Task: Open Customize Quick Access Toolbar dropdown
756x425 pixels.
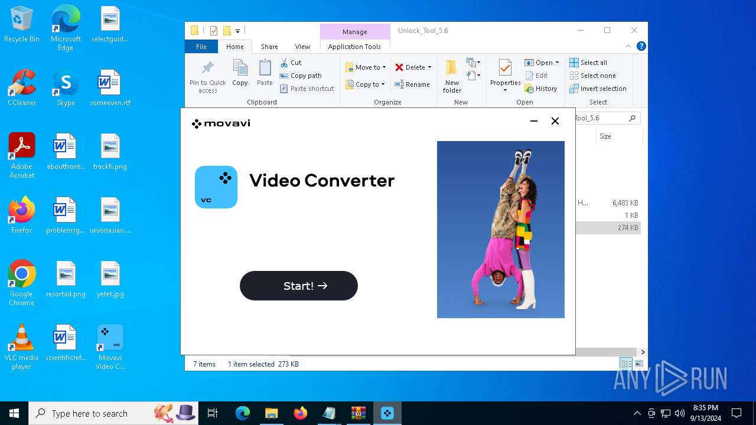Action: tap(237, 31)
